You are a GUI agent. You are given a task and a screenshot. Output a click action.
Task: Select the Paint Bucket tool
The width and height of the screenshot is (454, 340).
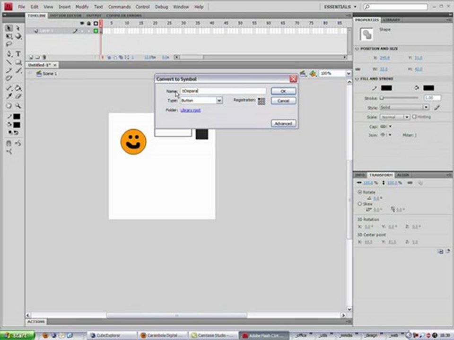18,88
